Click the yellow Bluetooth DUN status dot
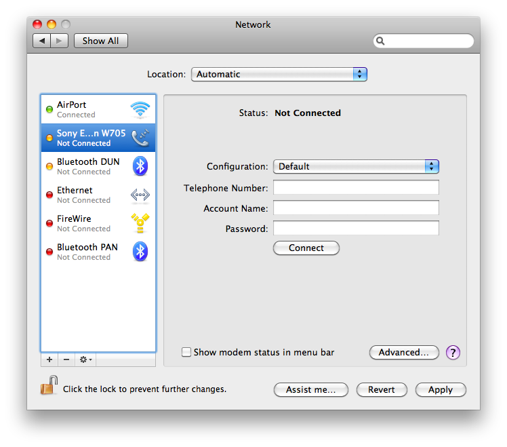The image size is (507, 447). (x=49, y=166)
